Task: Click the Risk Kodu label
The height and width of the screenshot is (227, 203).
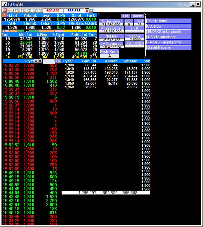Action: tap(109, 52)
